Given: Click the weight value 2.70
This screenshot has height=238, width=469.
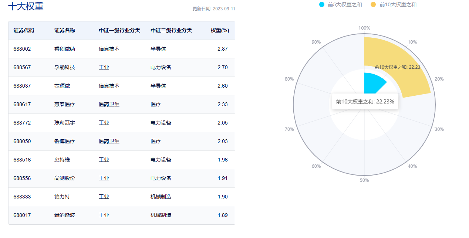Looking at the screenshot, I should 223,67.
